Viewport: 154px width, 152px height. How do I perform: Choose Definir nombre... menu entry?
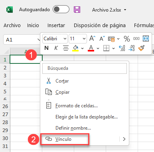[85, 128]
